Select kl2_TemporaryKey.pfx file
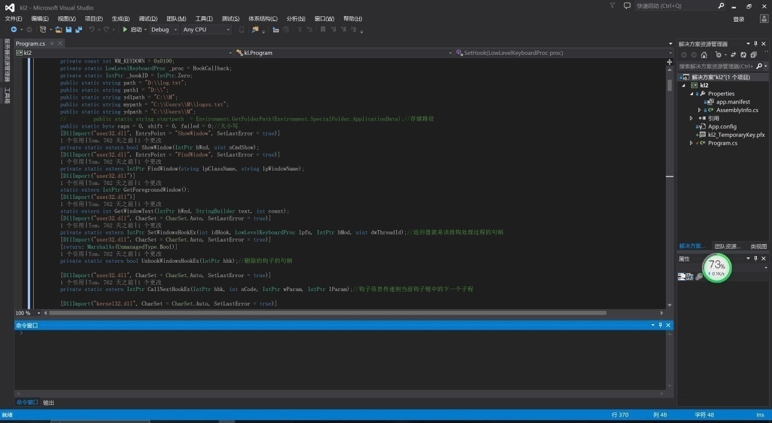The height and width of the screenshot is (423, 772). [736, 135]
